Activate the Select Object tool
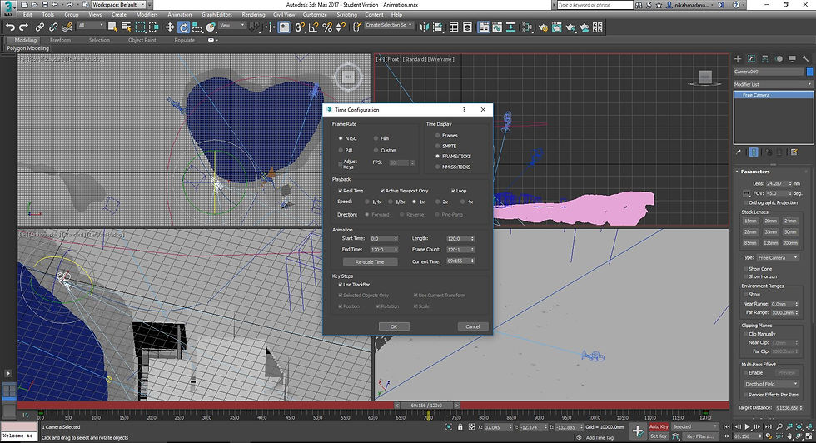816x443 pixels. click(x=112, y=27)
